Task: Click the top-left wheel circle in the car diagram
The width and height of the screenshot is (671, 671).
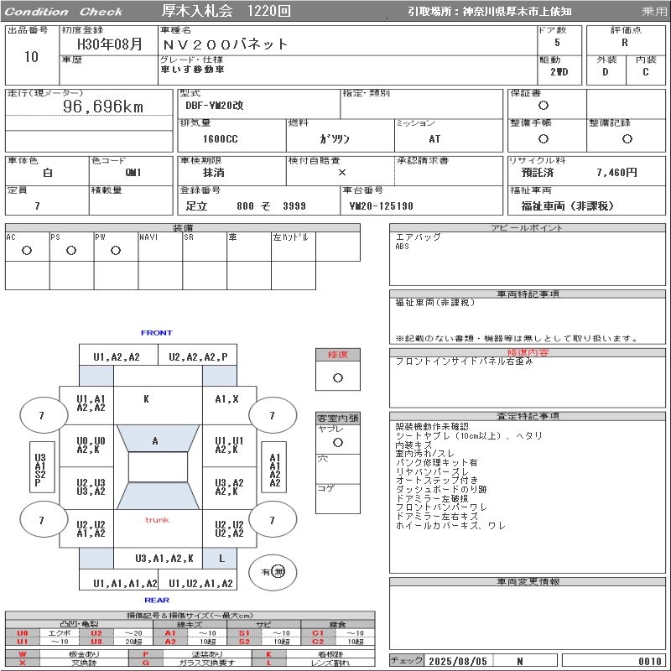Action: (43, 415)
